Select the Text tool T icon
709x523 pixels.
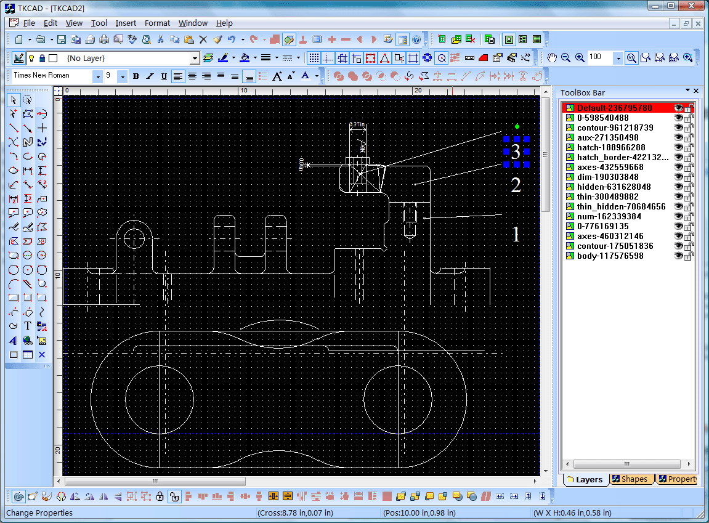coord(28,326)
